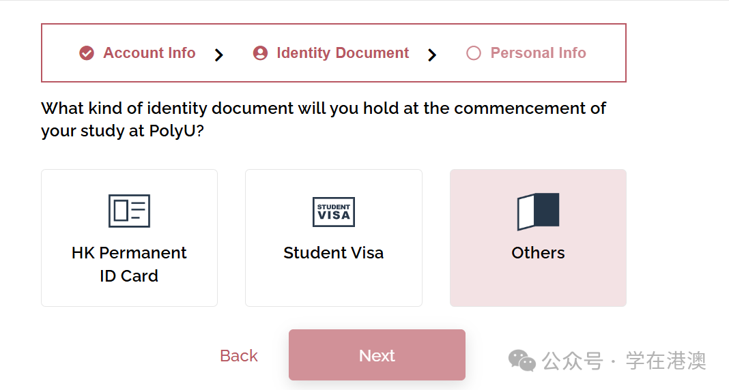
Task: Click the WeChat logo in the watermark
Action: coord(524,361)
